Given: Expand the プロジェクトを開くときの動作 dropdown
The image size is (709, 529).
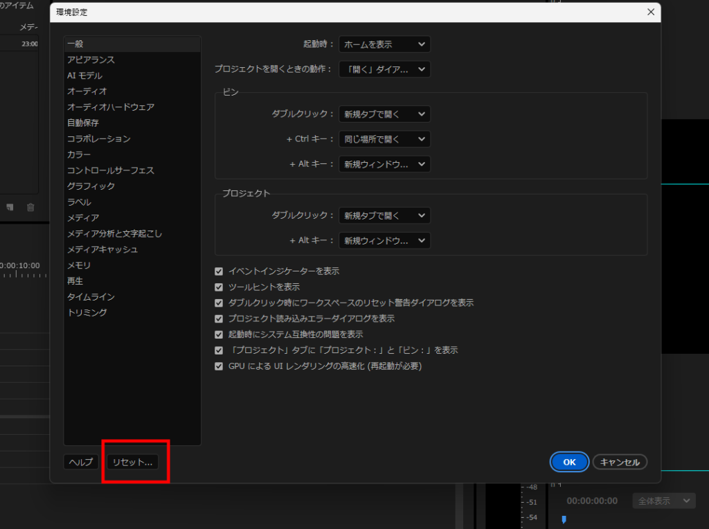Looking at the screenshot, I should [x=384, y=69].
